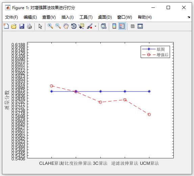Enable the Rotate 3D tool
The width and height of the screenshot is (194, 176).
74,26
